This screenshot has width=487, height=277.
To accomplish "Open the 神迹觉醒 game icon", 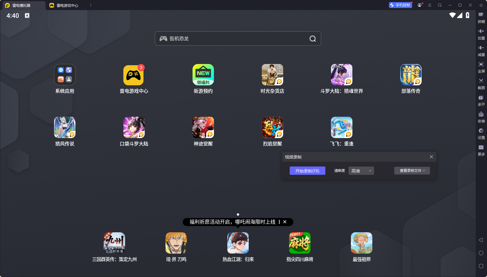I will click(x=203, y=127).
